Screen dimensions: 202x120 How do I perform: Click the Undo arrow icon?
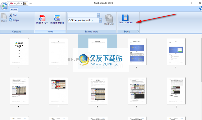point(12,4)
